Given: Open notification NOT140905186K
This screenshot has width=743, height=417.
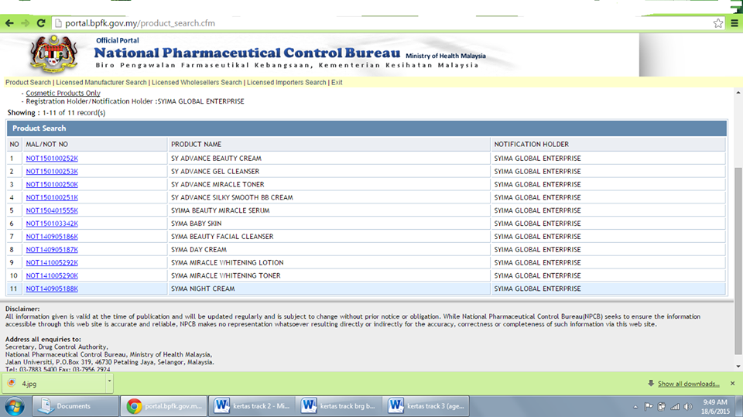Looking at the screenshot, I should 52,237.
